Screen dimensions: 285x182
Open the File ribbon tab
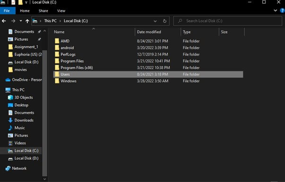7,11
